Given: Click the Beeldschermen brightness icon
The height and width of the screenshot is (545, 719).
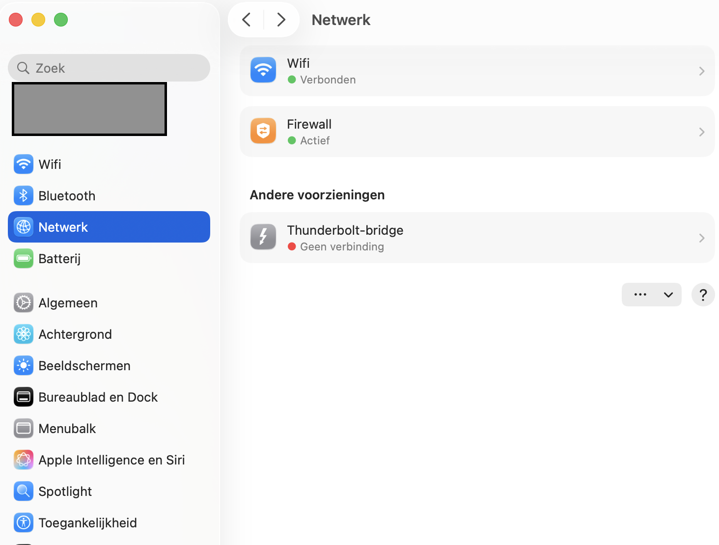Looking at the screenshot, I should tap(23, 365).
